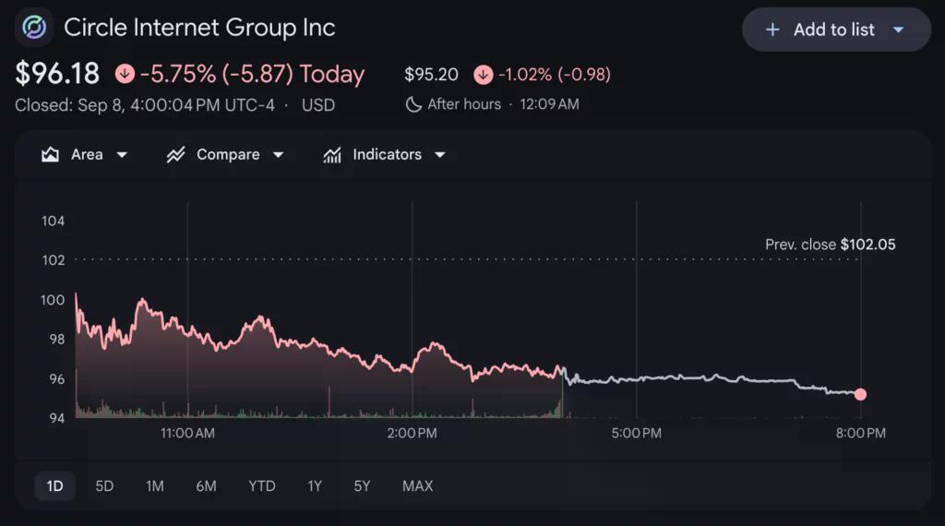Select the 1M time range tab
This screenshot has height=526, width=945.
coord(155,486)
